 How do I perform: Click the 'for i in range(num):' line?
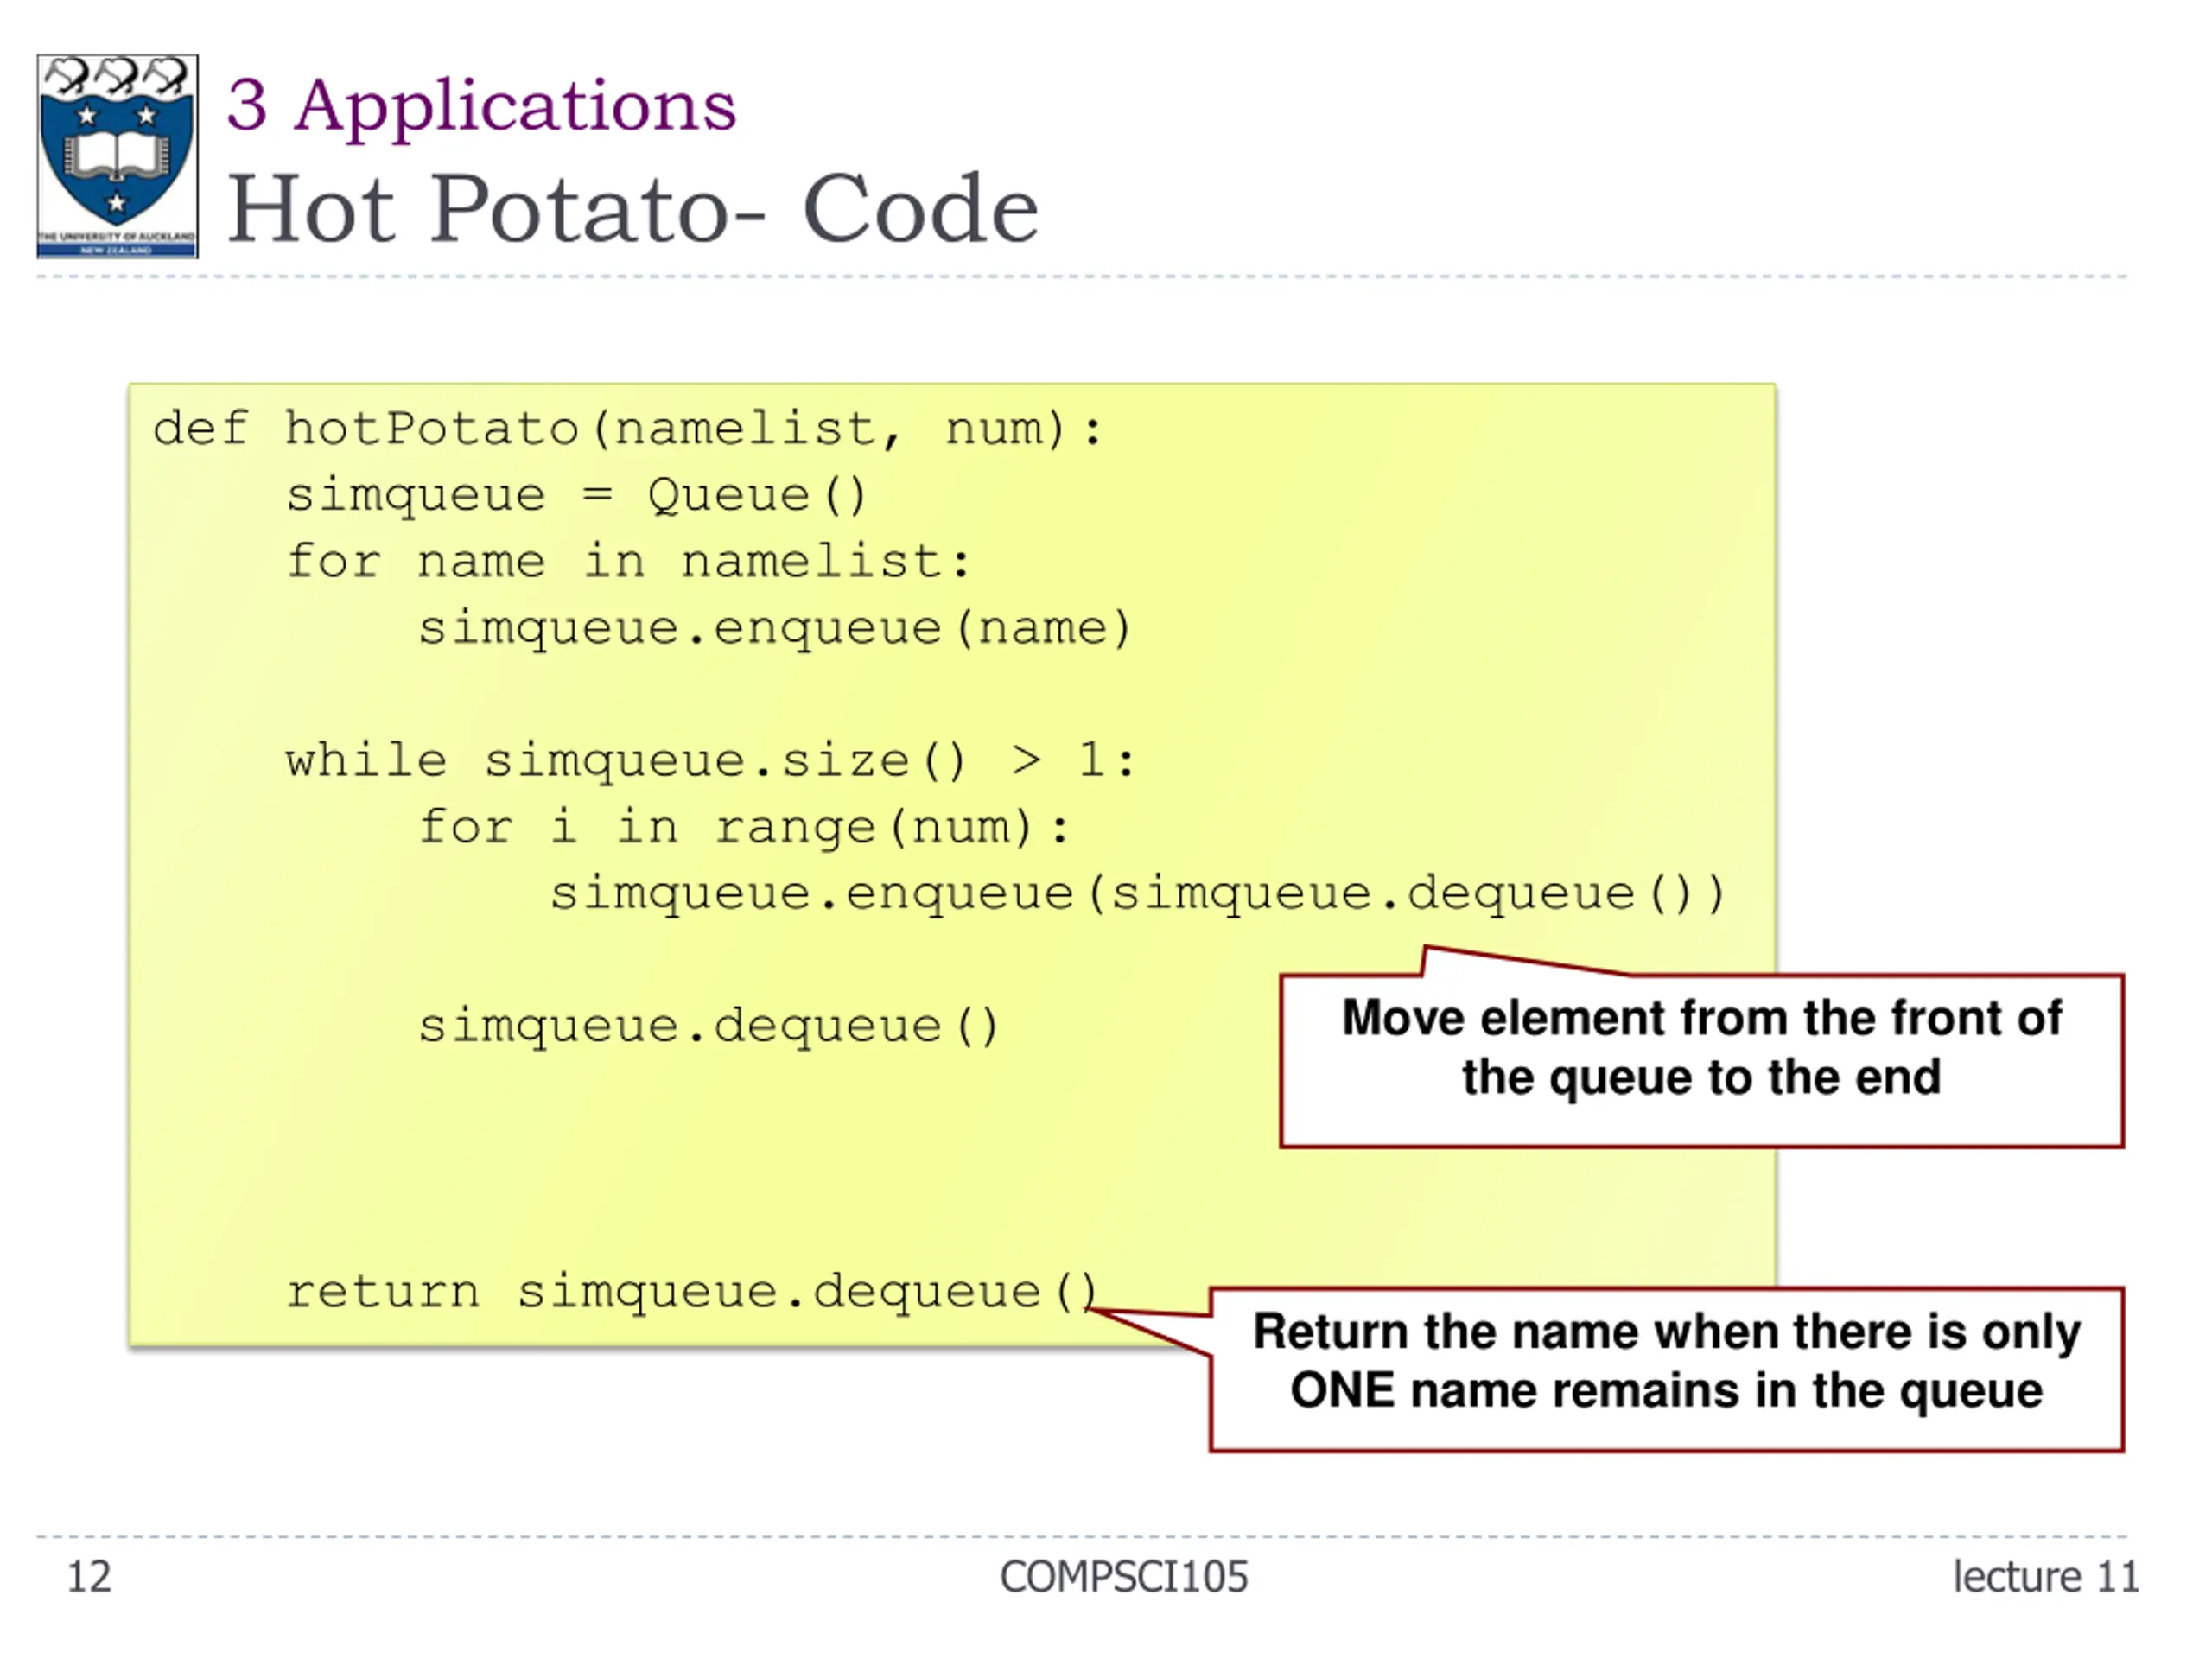(x=744, y=828)
